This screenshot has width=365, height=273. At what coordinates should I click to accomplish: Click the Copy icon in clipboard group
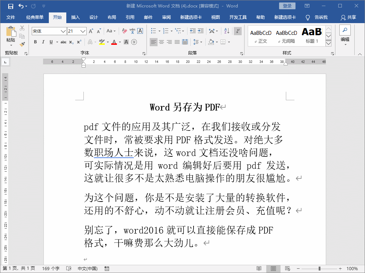tap(22, 36)
